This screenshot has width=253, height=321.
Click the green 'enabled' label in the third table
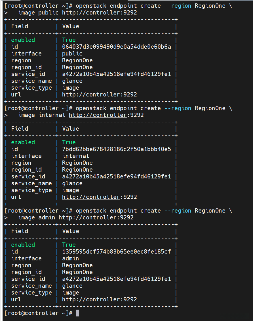pyautogui.click(x=23, y=245)
